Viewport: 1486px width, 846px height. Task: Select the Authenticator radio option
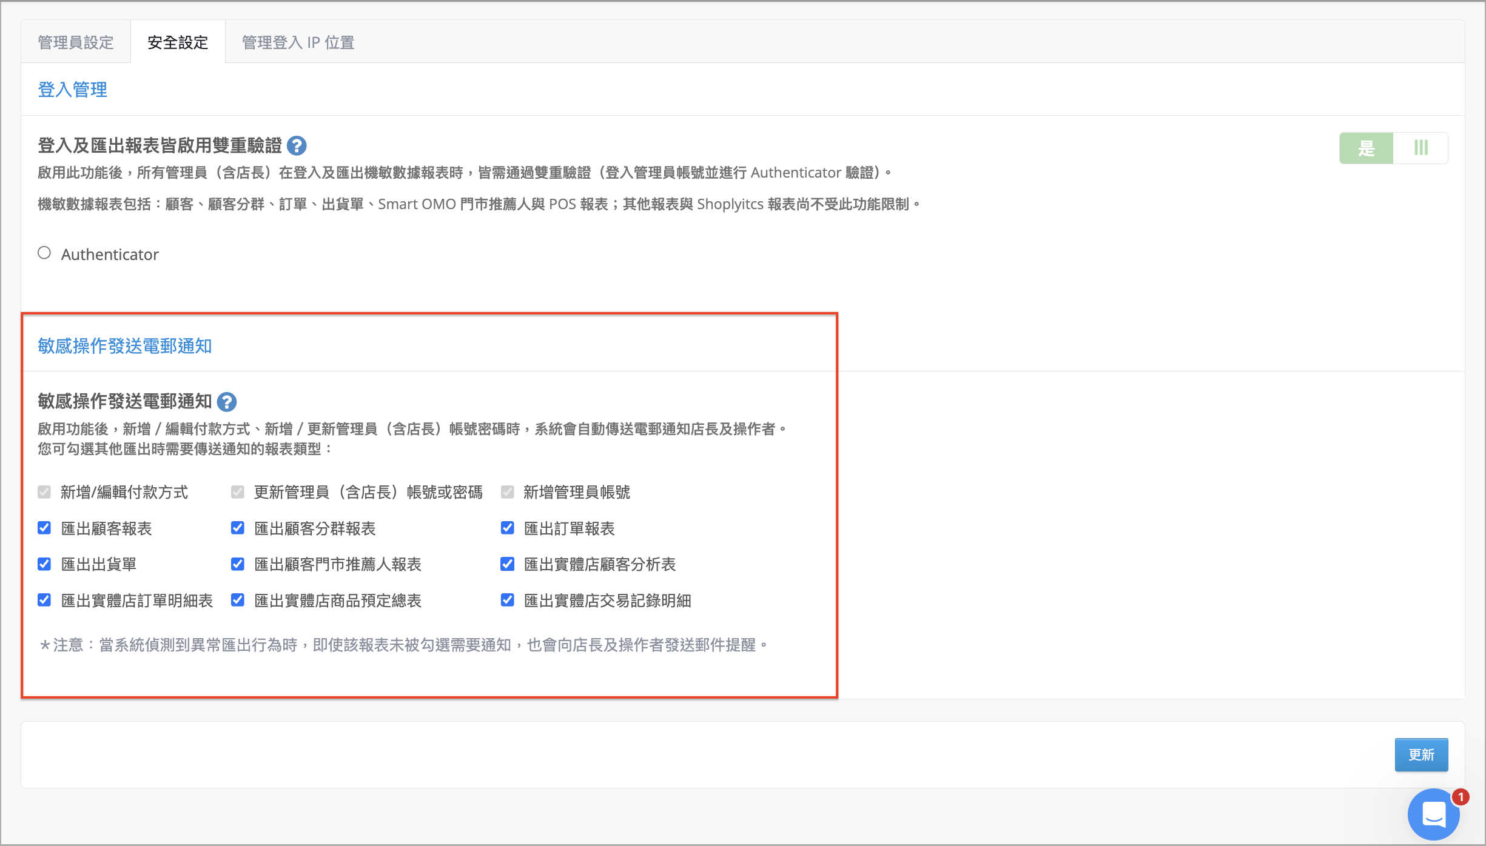pyautogui.click(x=44, y=253)
